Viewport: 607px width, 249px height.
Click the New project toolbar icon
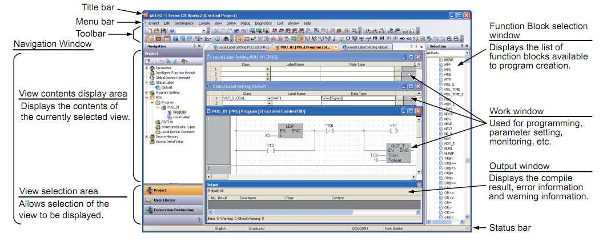tap(150, 31)
